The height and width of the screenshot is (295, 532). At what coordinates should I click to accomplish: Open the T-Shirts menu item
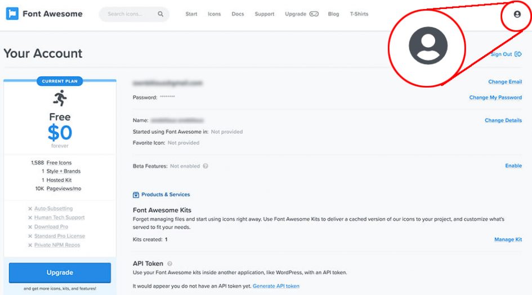click(x=359, y=14)
